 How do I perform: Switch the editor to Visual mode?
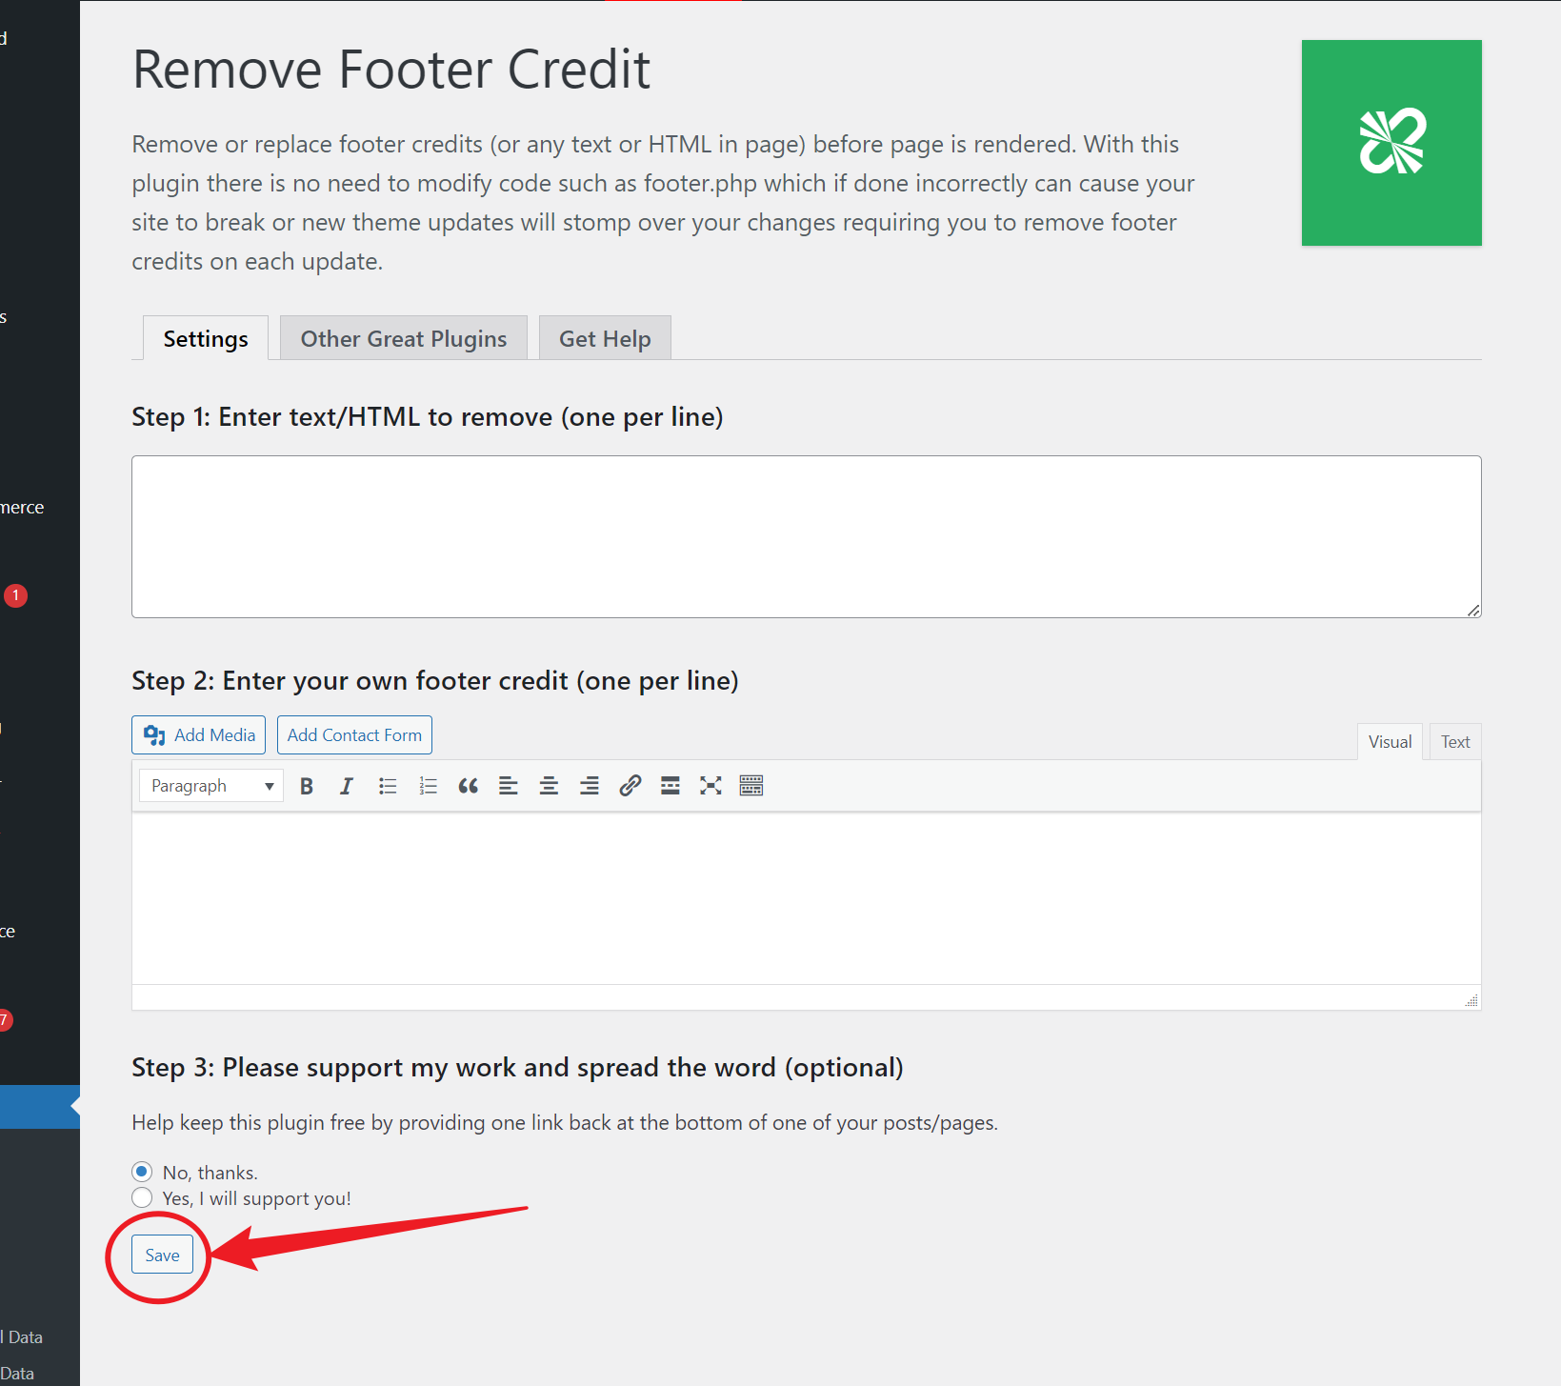(1390, 742)
